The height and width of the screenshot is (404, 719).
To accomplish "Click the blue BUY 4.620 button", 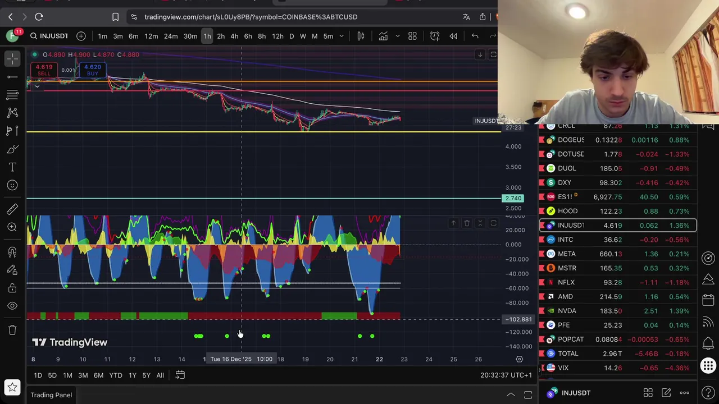I will tap(92, 70).
